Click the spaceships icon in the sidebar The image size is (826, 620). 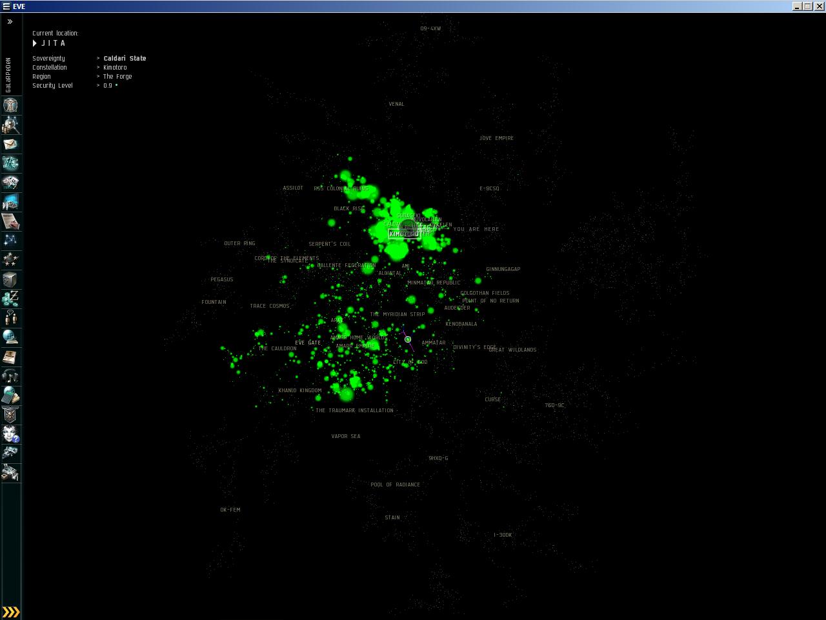(10, 454)
